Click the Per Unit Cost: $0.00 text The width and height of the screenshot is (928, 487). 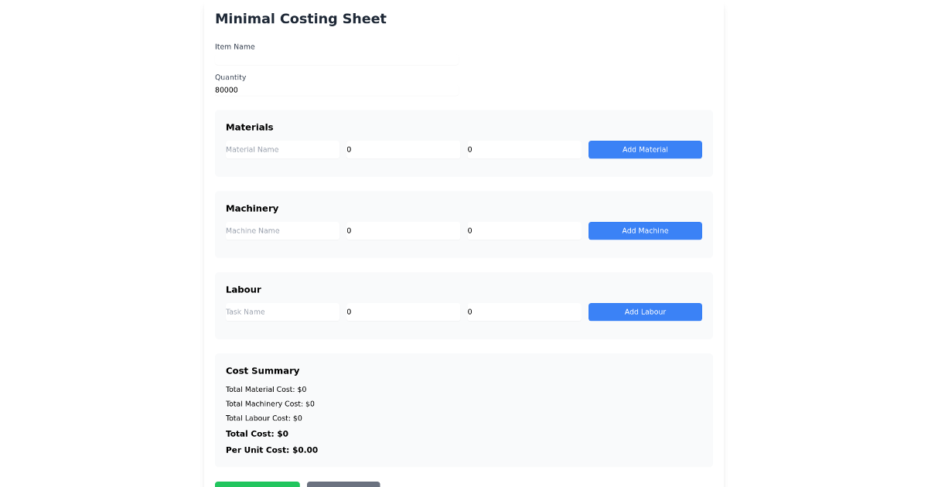coord(271,449)
